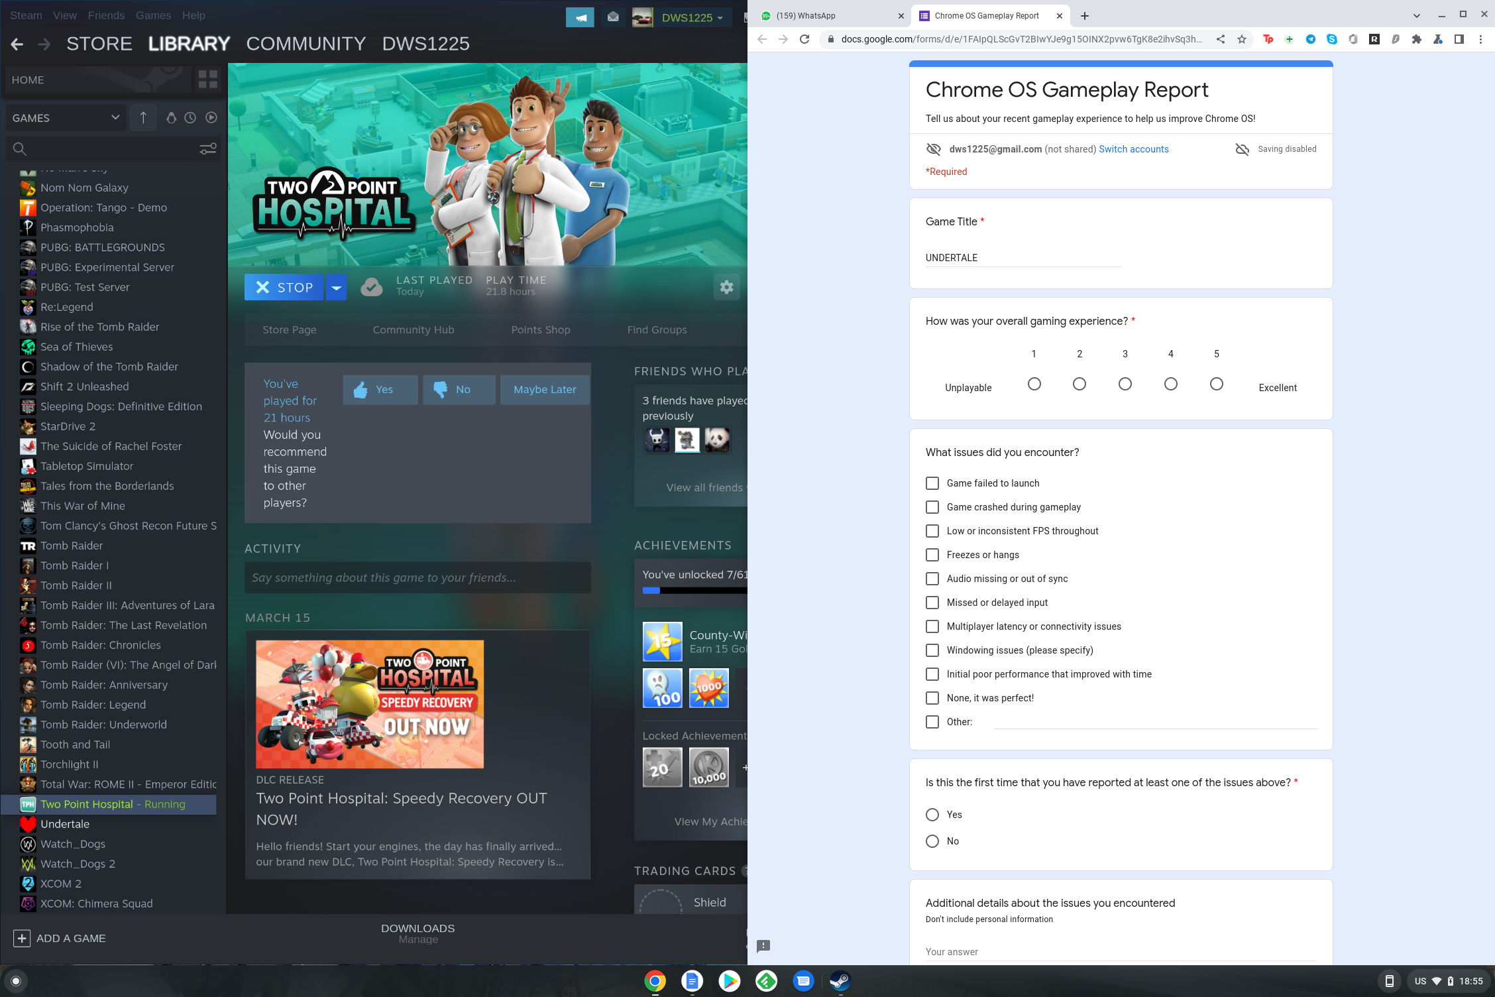The image size is (1495, 997).
Task: Switch library to grid collections view
Action: (207, 80)
